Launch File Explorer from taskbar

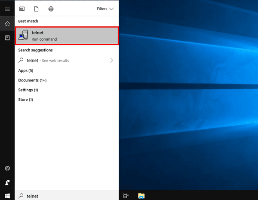pos(141,196)
